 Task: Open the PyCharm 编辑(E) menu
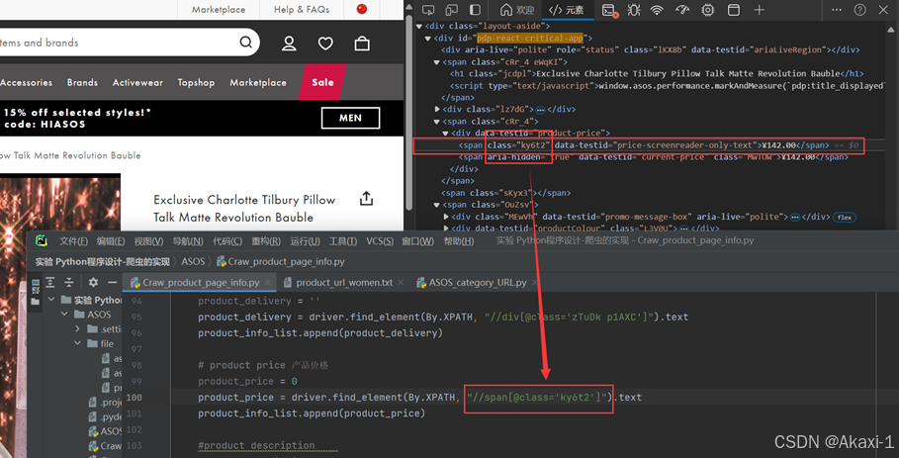(x=111, y=240)
